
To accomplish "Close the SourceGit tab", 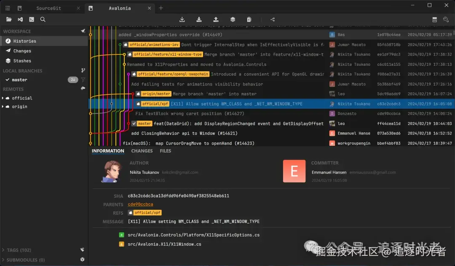I will tap(78, 8).
